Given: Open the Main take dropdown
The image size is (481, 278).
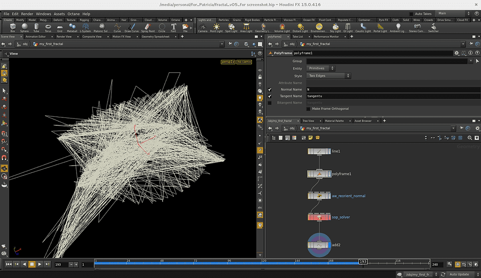Looking at the screenshot, I should [x=453, y=13].
